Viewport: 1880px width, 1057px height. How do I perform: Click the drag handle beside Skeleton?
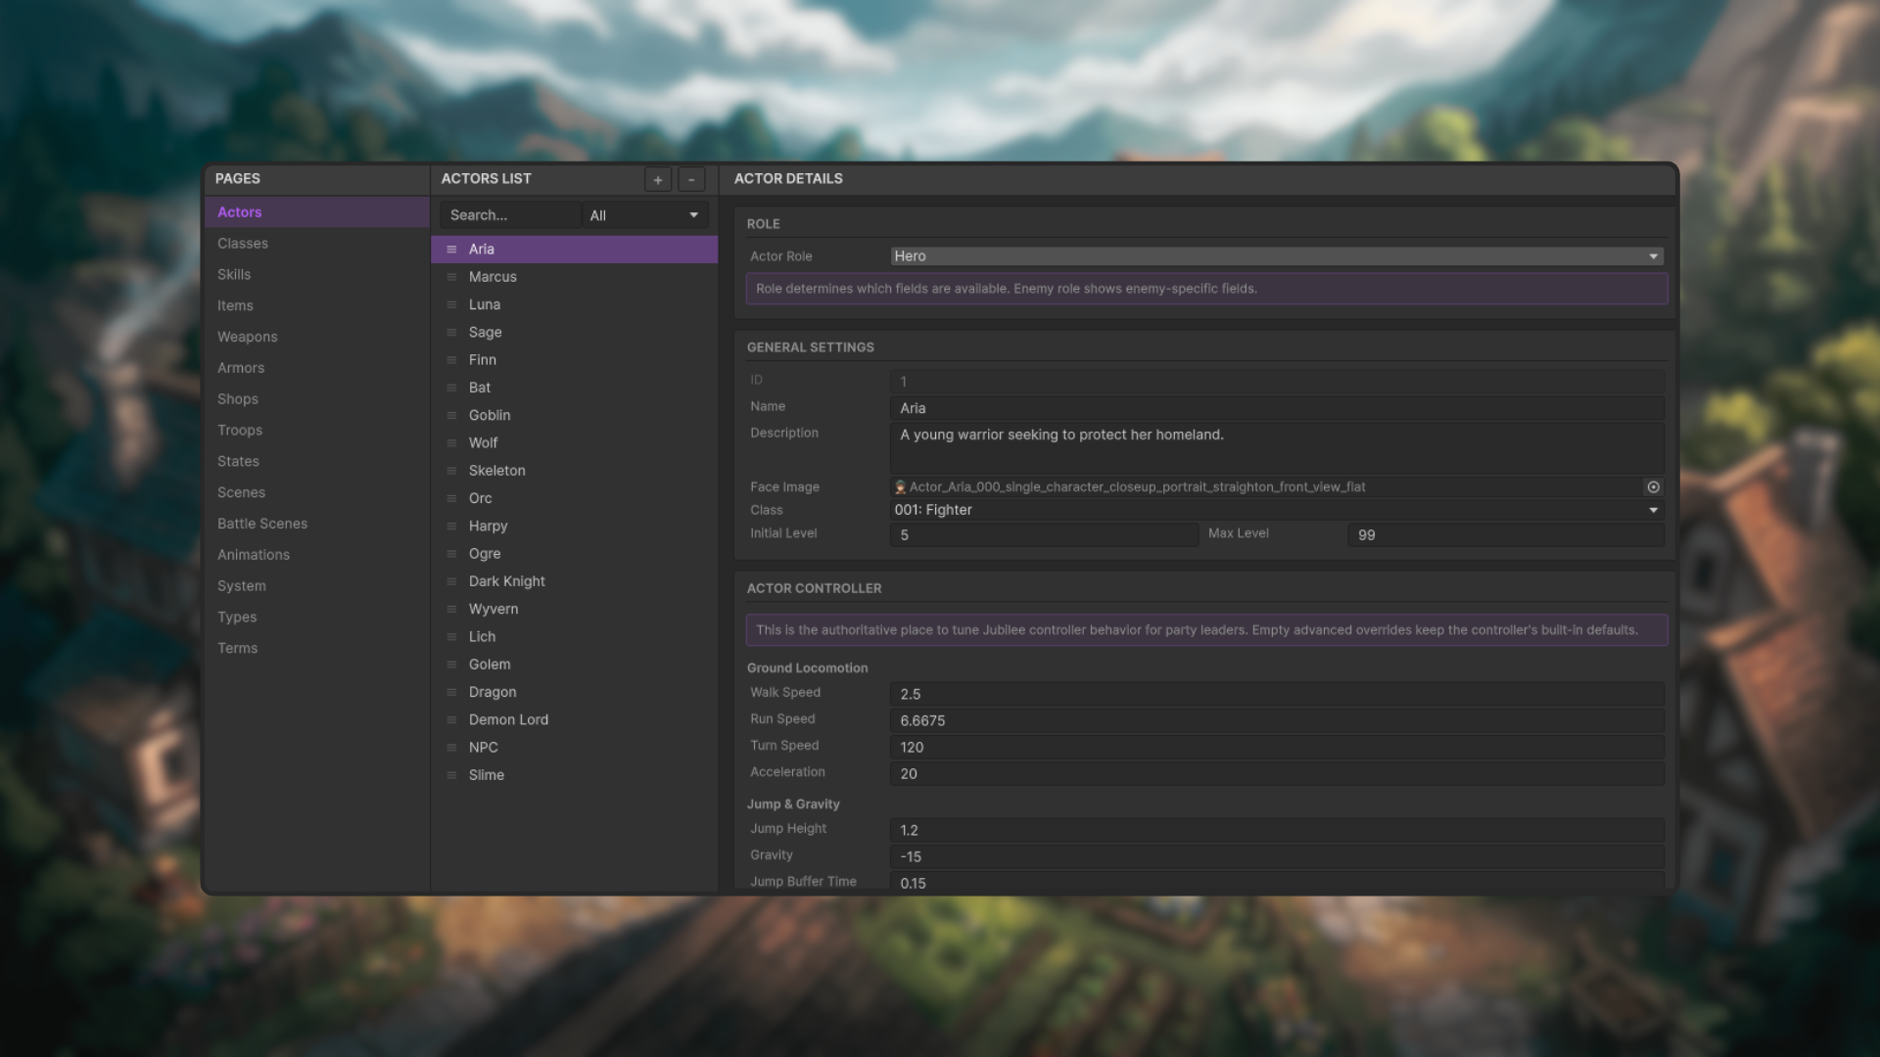(451, 471)
